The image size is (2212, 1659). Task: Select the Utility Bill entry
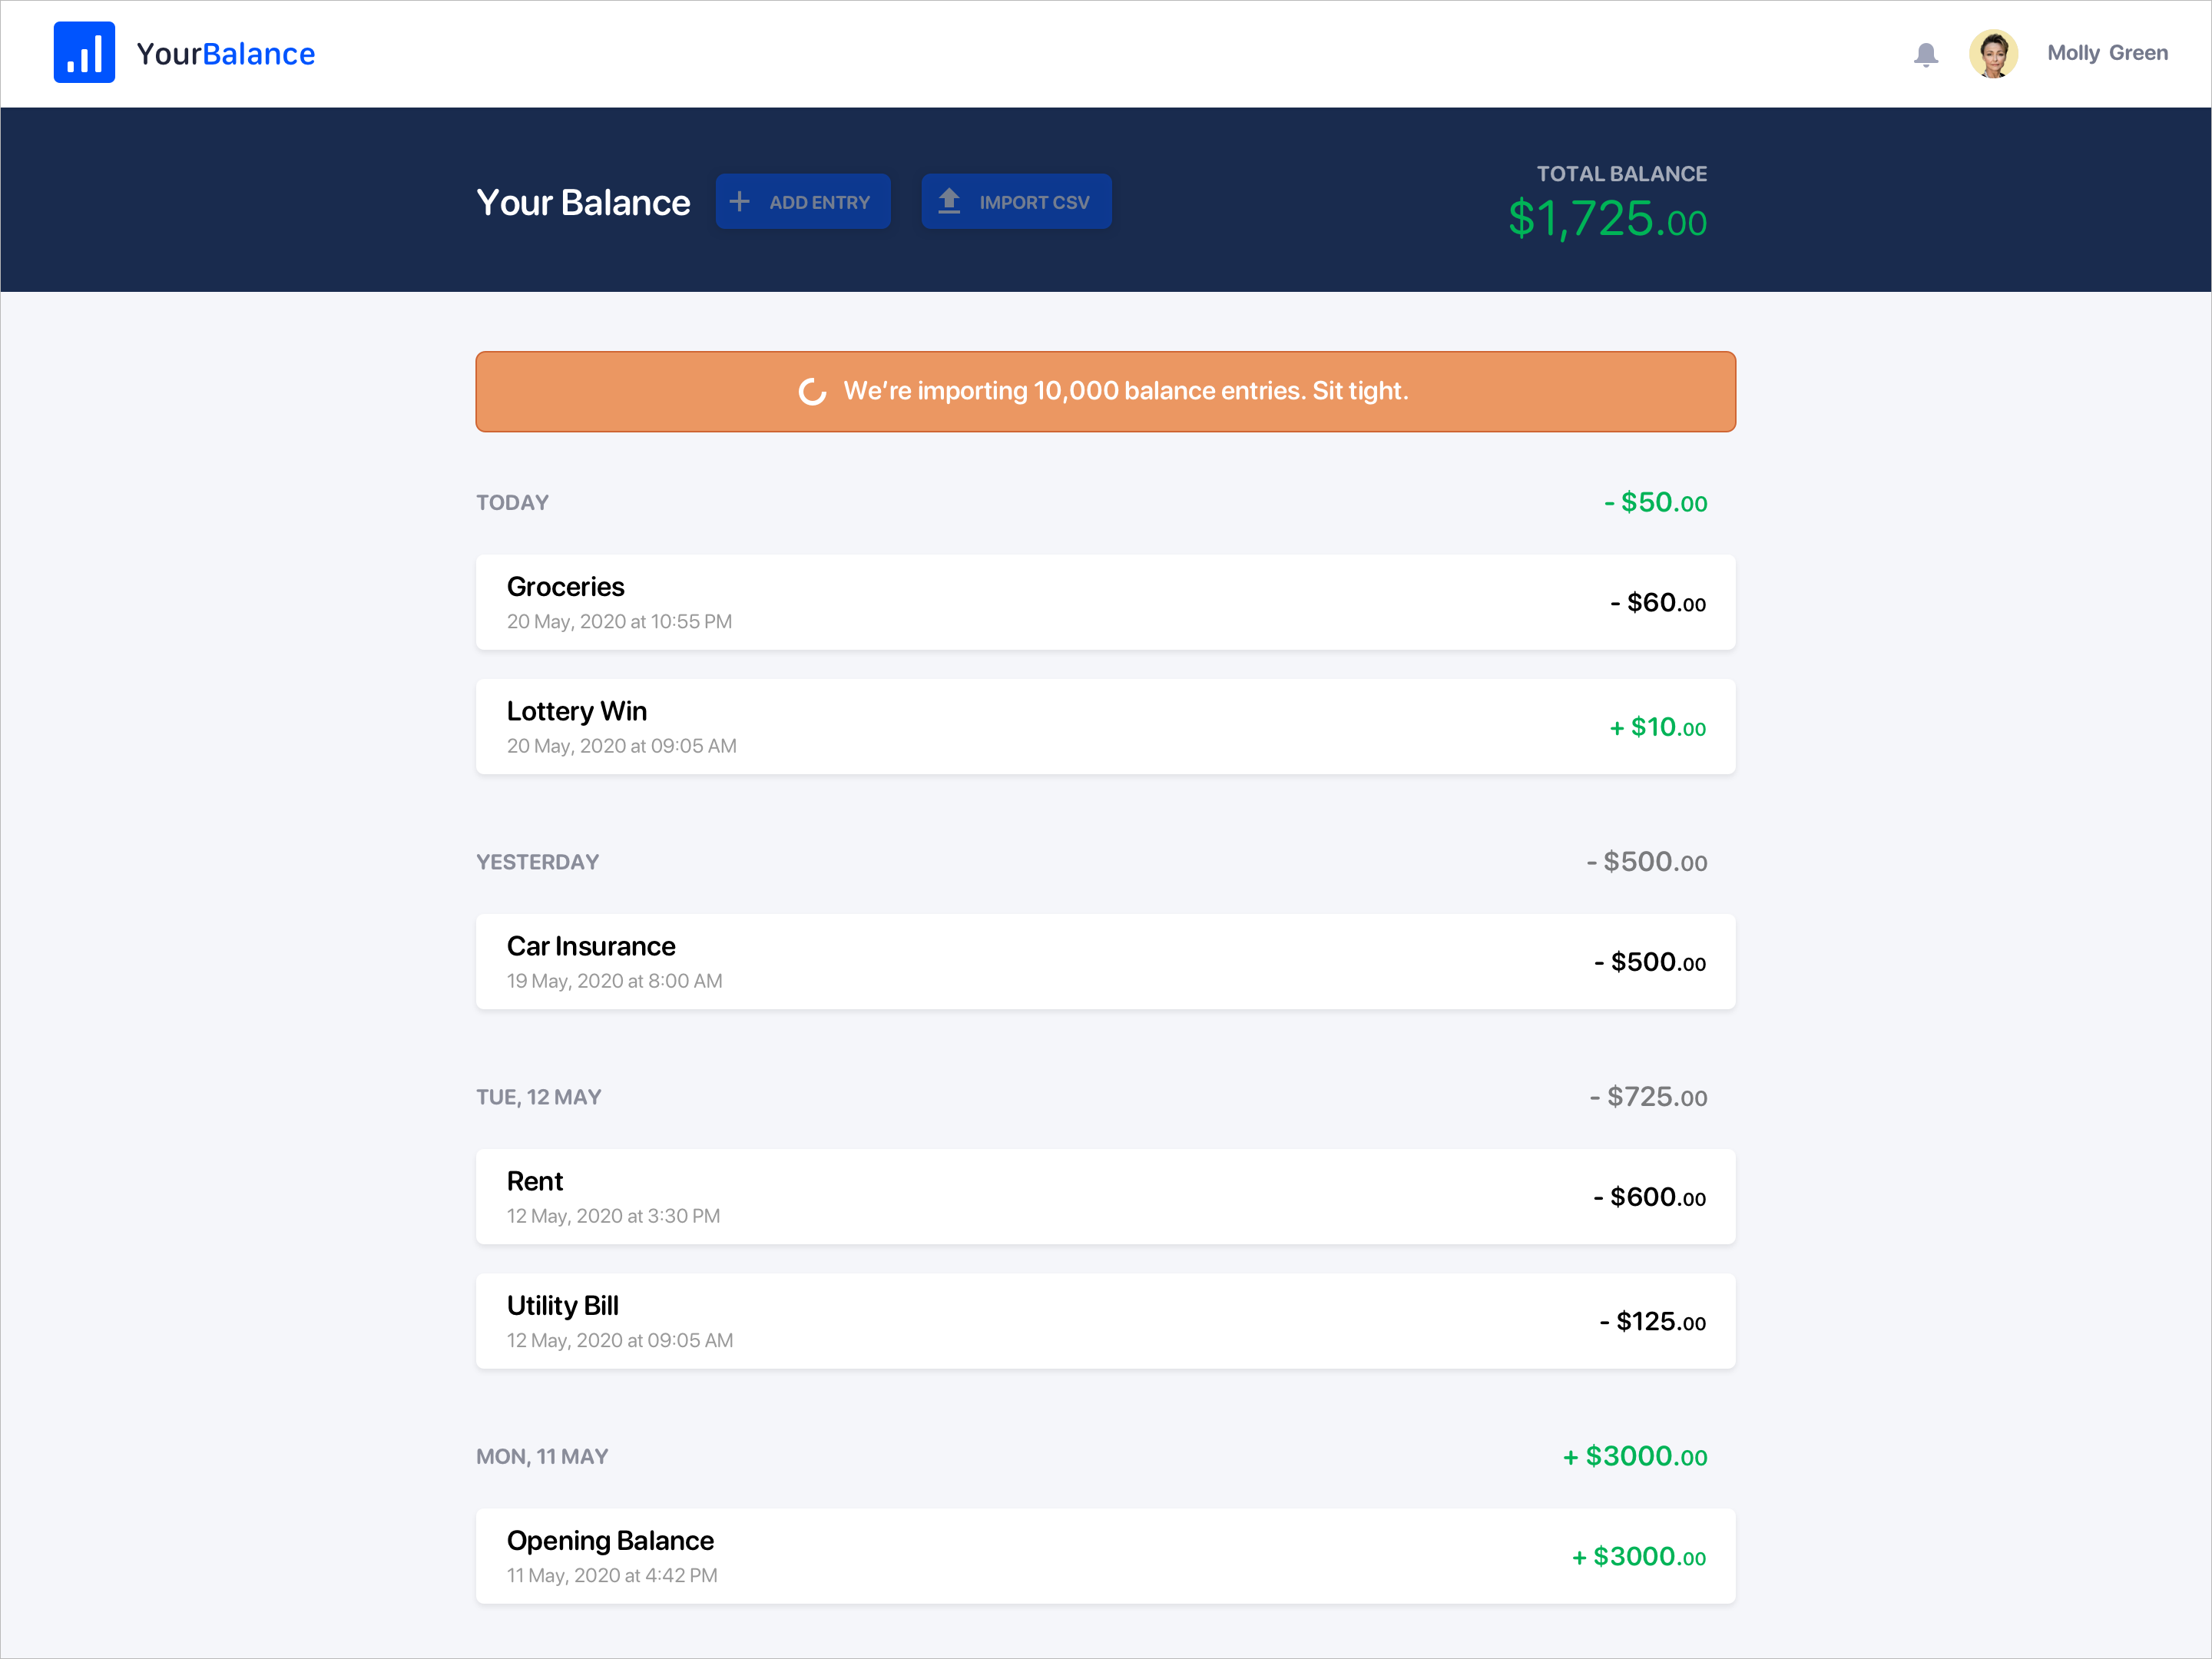(1105, 1321)
